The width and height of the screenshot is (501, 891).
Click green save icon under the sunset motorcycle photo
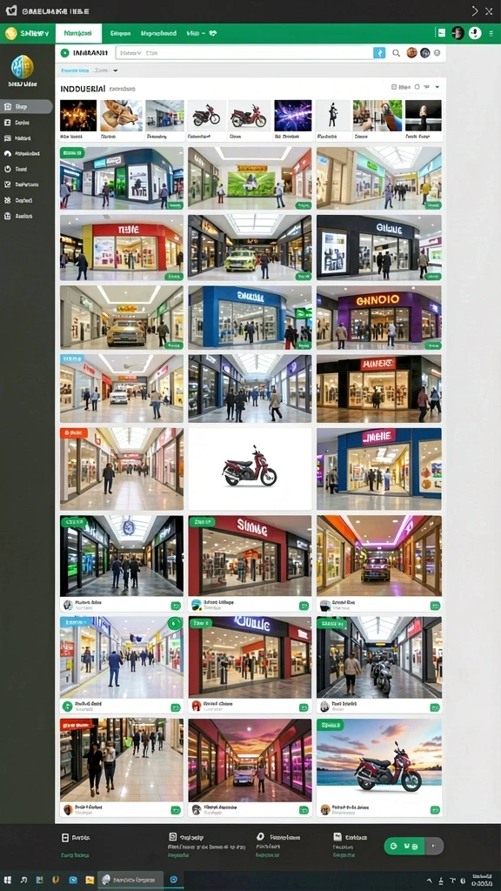pos(435,810)
